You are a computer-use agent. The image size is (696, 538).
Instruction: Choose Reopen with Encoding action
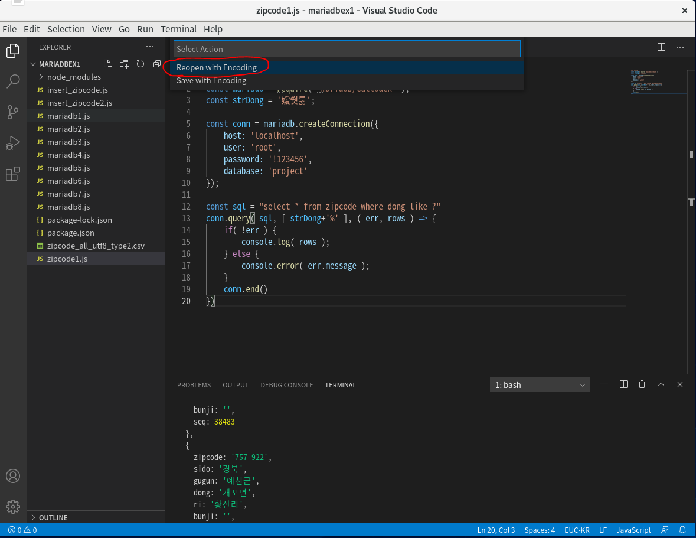(x=347, y=67)
